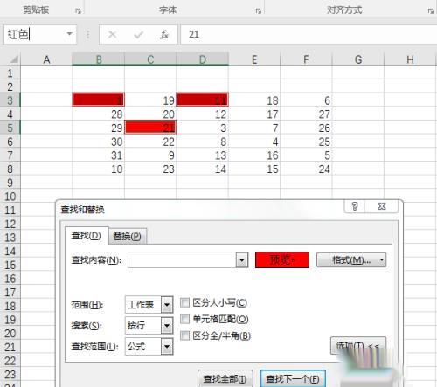Select column H header

point(411,59)
